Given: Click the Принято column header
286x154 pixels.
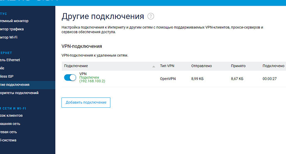Looking at the screenshot, I should (x=238, y=66).
